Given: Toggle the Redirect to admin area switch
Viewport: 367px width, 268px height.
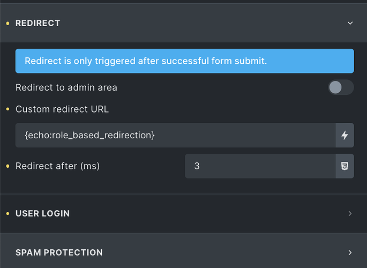Looking at the screenshot, I should [x=341, y=87].
